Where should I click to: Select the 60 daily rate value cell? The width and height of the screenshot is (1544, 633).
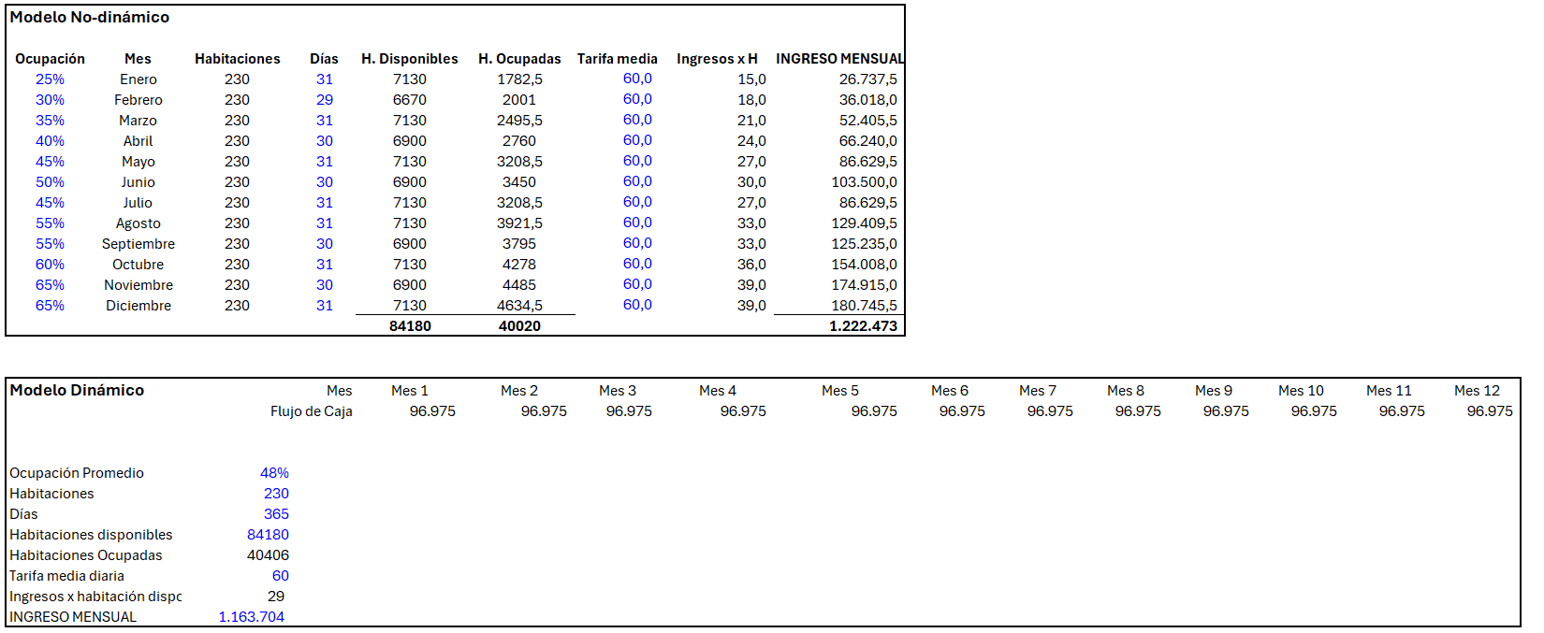(281, 576)
